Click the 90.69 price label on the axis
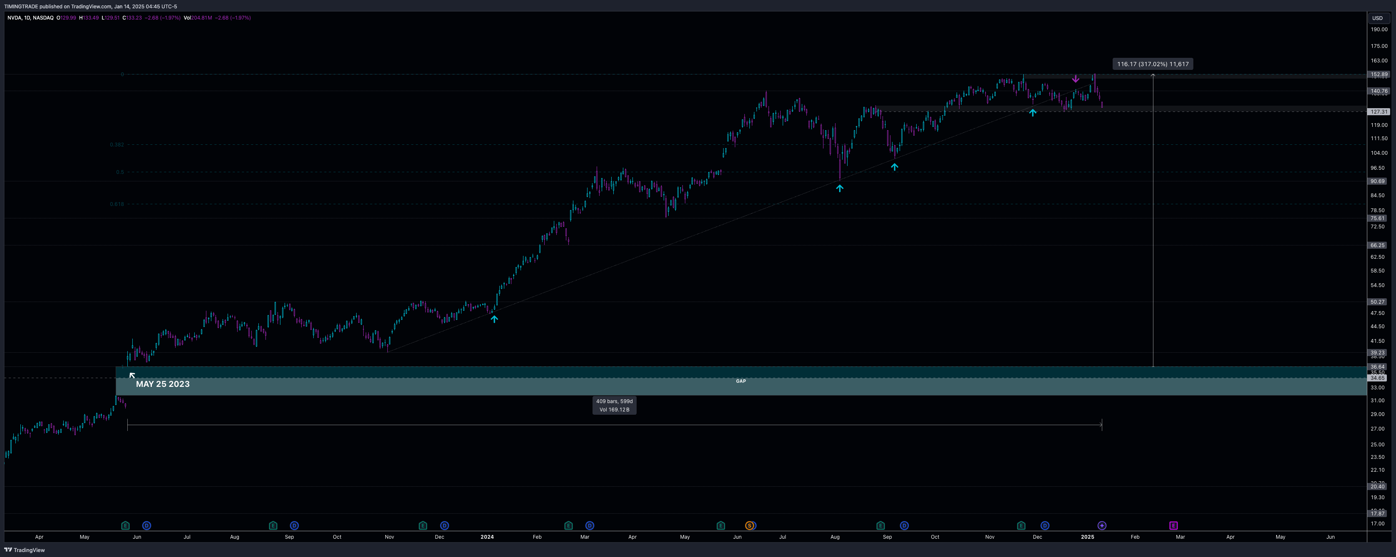Image resolution: width=1396 pixels, height=557 pixels. [x=1378, y=181]
